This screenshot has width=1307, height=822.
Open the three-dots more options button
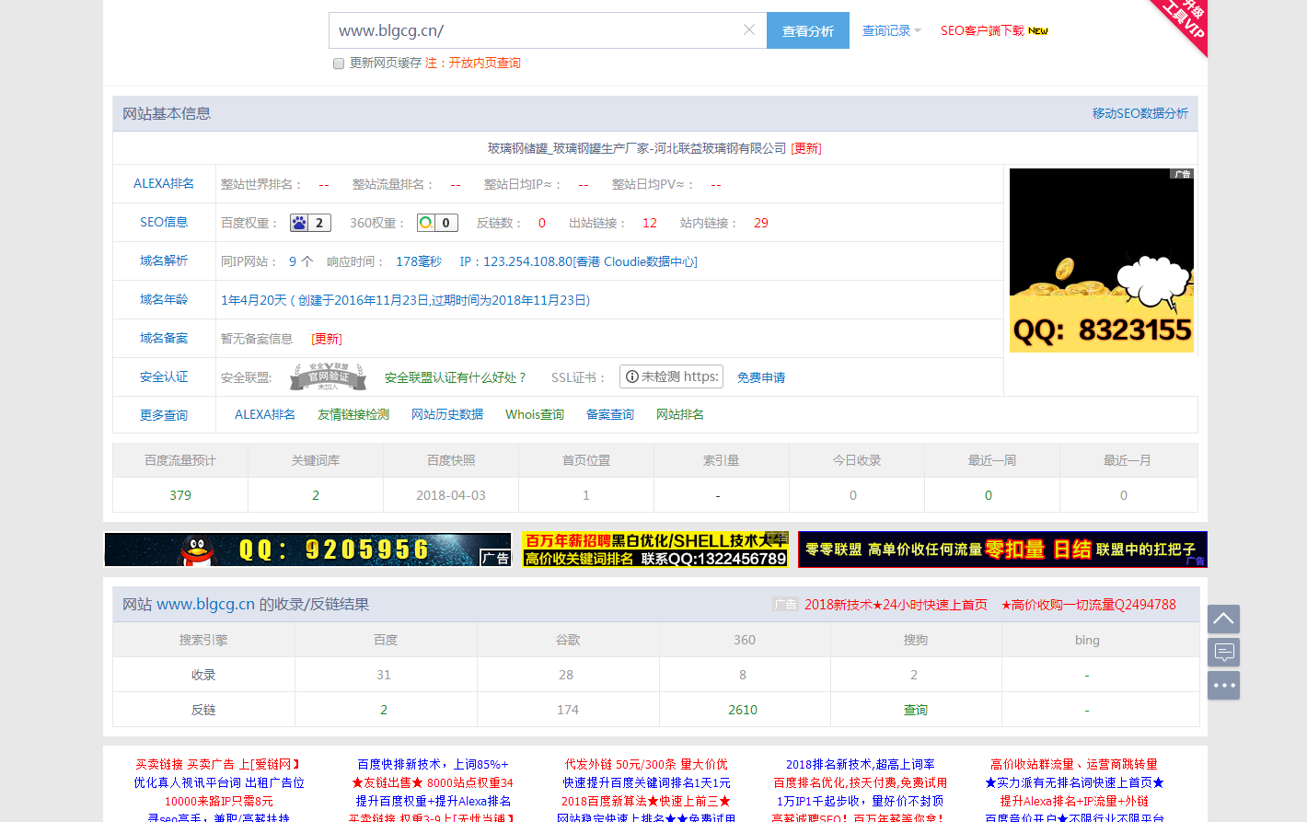[1223, 686]
